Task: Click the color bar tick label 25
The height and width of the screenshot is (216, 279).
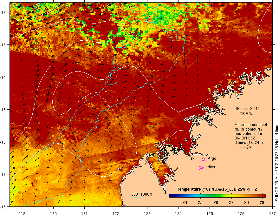Action: (200, 202)
